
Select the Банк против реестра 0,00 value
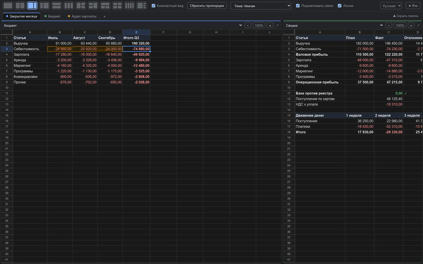tap(389, 93)
